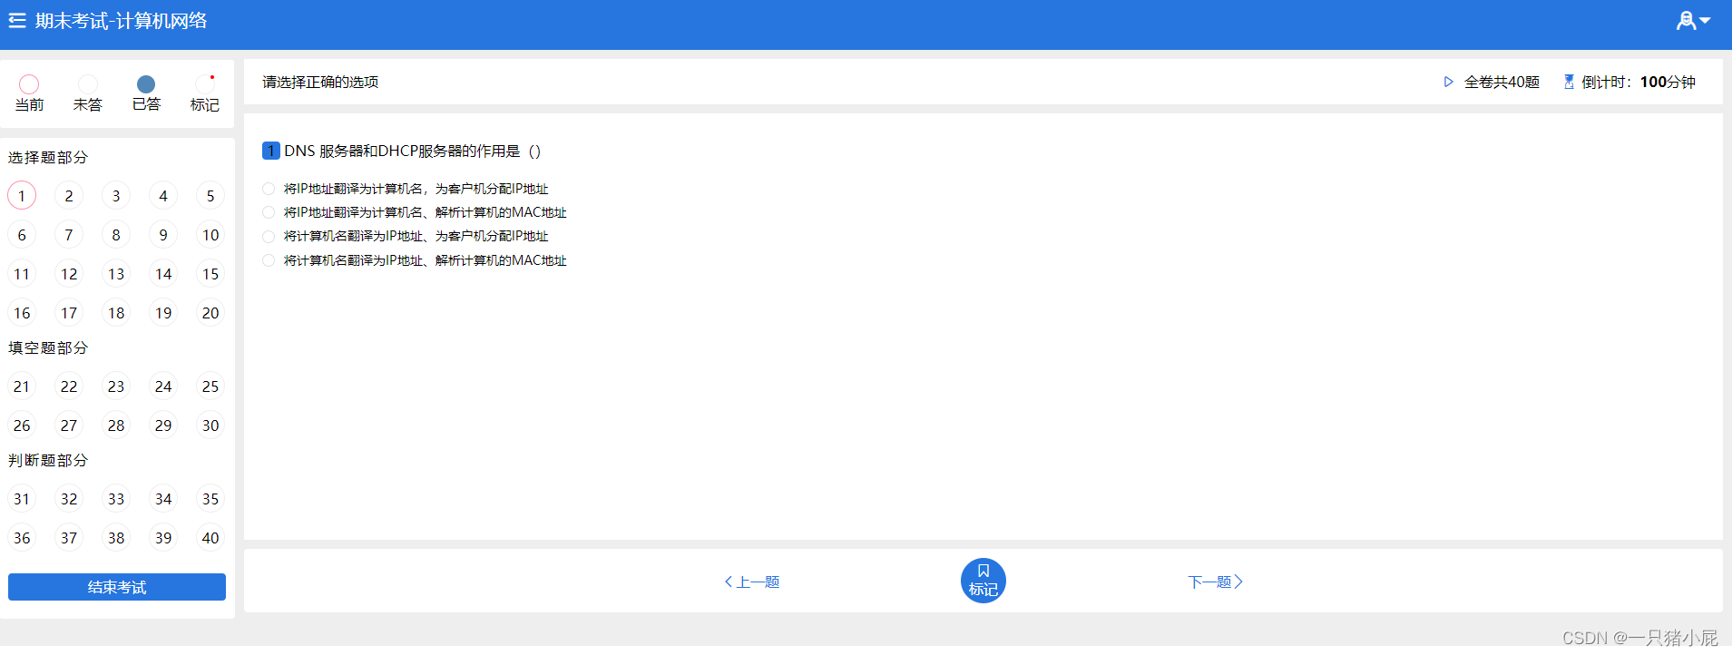Click the hourglass countdown icon
1732x655 pixels.
click(1569, 82)
